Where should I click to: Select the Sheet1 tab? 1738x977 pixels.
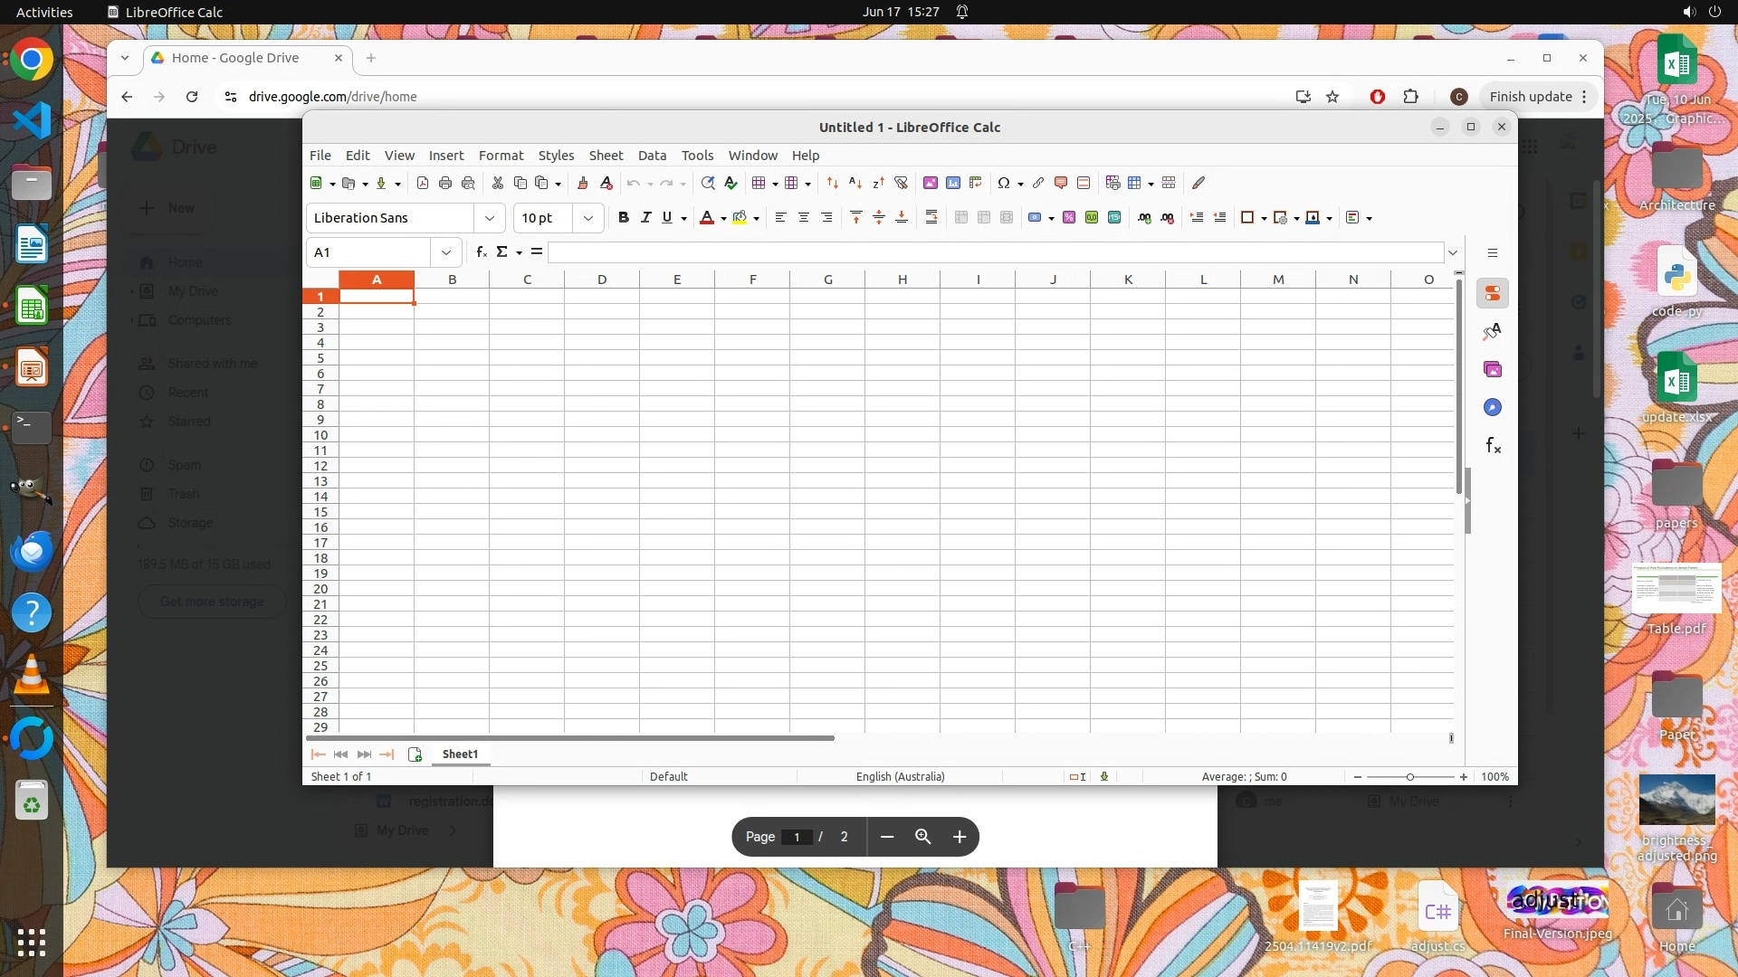click(460, 754)
